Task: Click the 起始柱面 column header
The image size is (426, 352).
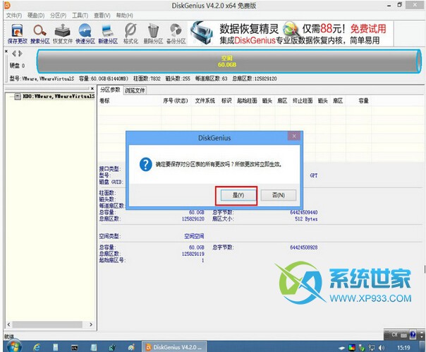Action: point(247,101)
